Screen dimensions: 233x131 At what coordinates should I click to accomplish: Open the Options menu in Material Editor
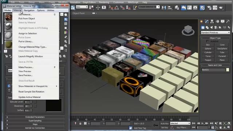tap(41, 10)
